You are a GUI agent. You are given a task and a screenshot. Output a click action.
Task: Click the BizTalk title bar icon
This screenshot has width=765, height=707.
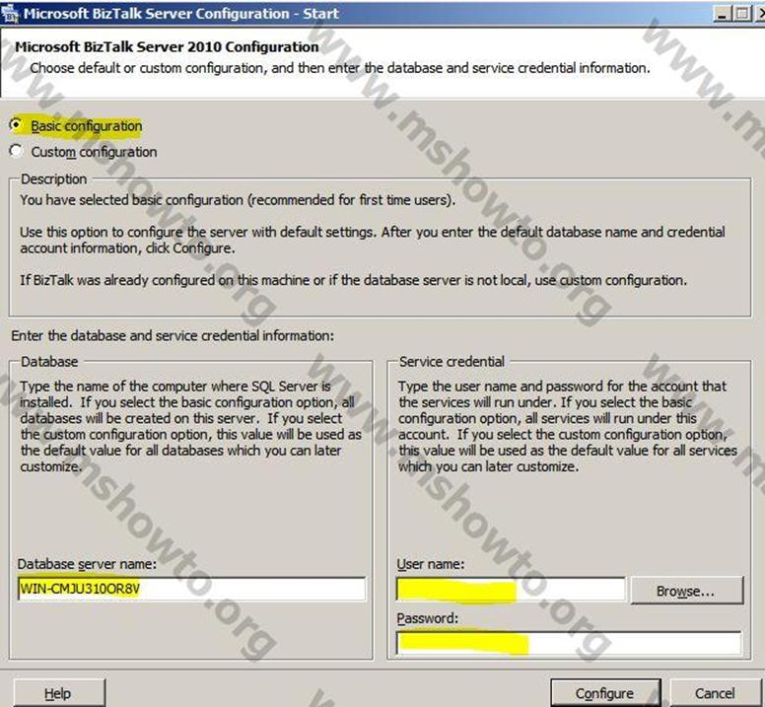[x=10, y=13]
